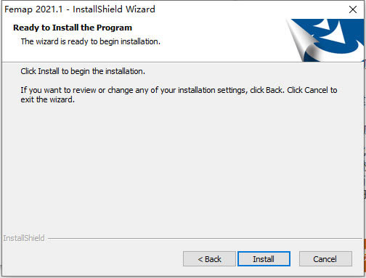Screen dimensions: 366x278
Task: Click the Femap 2021.1 title bar text
Action: point(80,9)
